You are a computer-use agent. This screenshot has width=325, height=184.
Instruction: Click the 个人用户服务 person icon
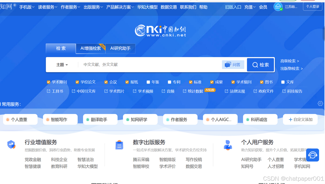click(228, 145)
